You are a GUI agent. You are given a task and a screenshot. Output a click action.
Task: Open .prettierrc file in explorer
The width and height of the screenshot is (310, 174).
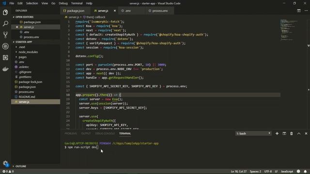(25, 77)
